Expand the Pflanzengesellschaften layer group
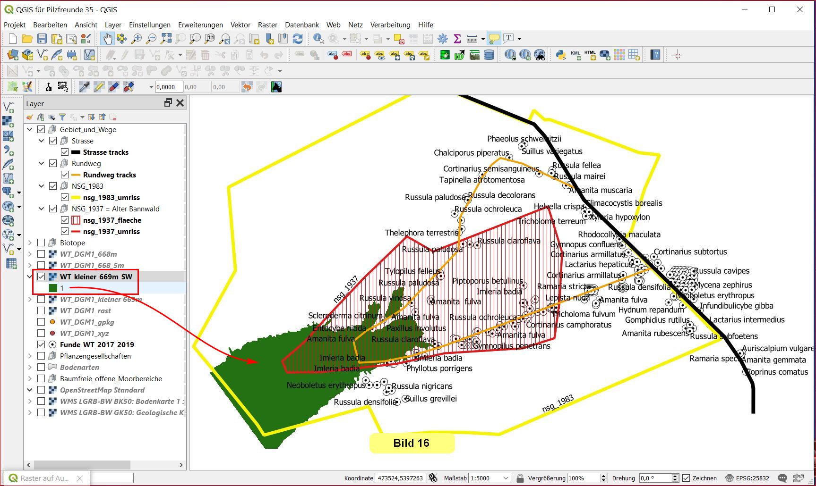Viewport: 816px width, 486px height. [30, 356]
